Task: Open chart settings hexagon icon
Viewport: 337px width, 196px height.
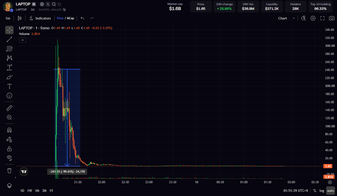Action: pos(313,18)
